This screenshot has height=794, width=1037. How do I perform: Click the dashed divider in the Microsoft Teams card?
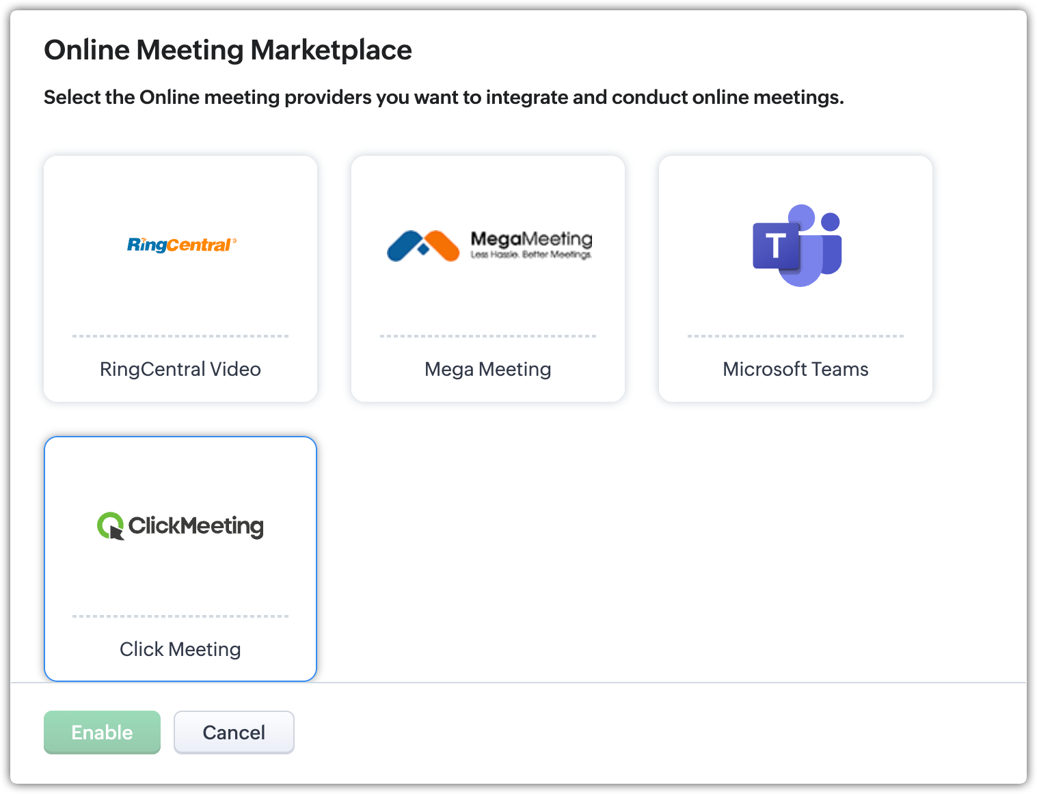click(x=795, y=336)
